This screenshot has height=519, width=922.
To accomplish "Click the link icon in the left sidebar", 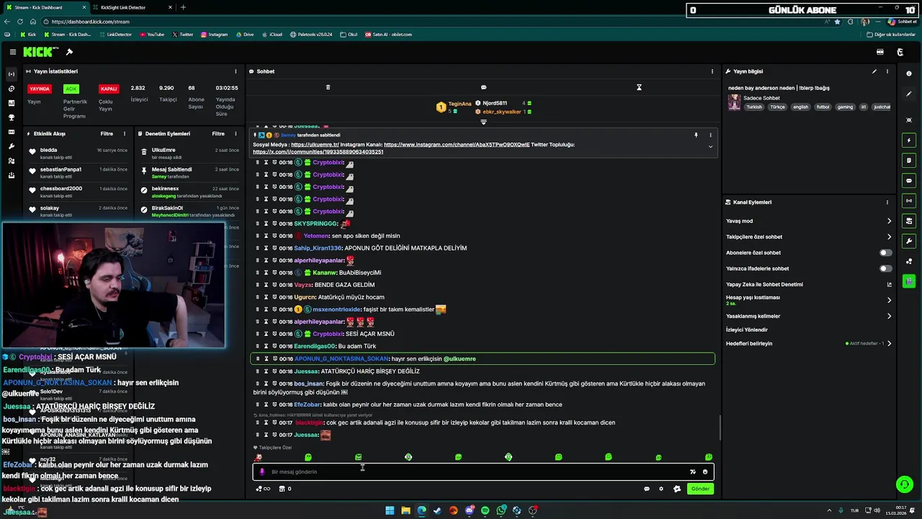I will (11, 89).
